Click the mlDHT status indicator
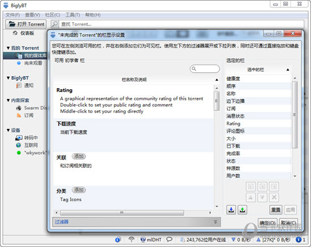 pos(151,240)
